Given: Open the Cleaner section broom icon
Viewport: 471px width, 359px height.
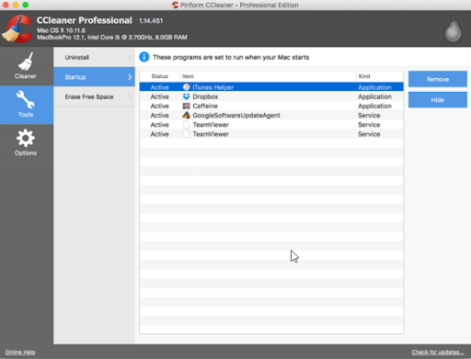Looking at the screenshot, I should (26, 62).
